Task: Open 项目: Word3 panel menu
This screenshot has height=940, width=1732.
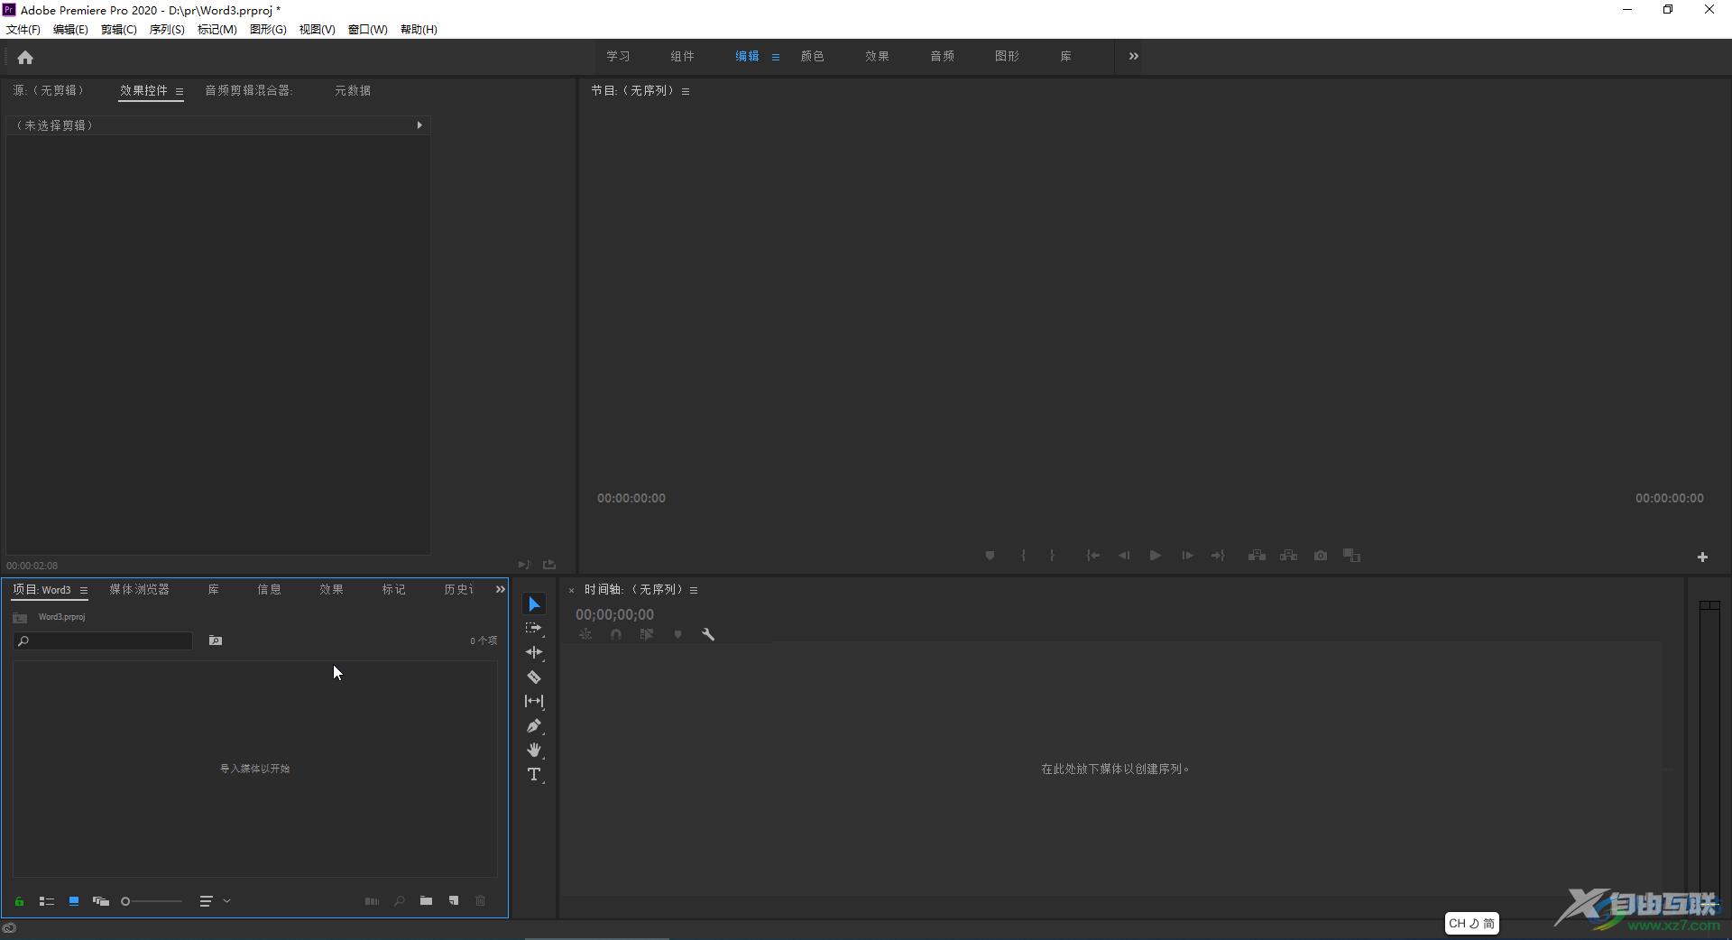Action: [x=84, y=590]
